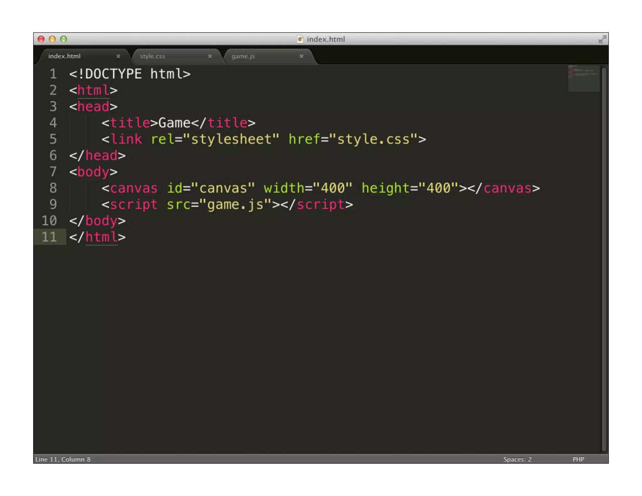Click the green zoom window button
This screenshot has height=496, width=642.
[x=64, y=39]
